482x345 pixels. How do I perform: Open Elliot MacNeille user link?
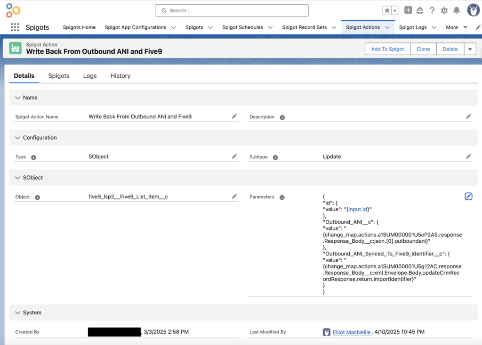click(x=351, y=332)
